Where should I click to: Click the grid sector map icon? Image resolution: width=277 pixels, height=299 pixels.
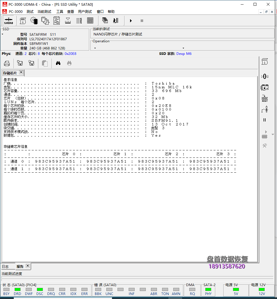(90, 21)
